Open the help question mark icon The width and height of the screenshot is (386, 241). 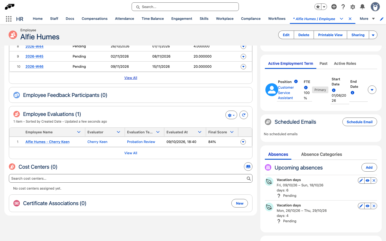click(x=343, y=7)
